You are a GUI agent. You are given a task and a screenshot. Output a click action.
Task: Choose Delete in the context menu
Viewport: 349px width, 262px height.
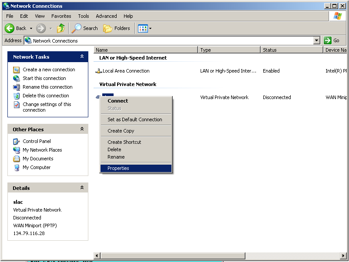point(136,149)
